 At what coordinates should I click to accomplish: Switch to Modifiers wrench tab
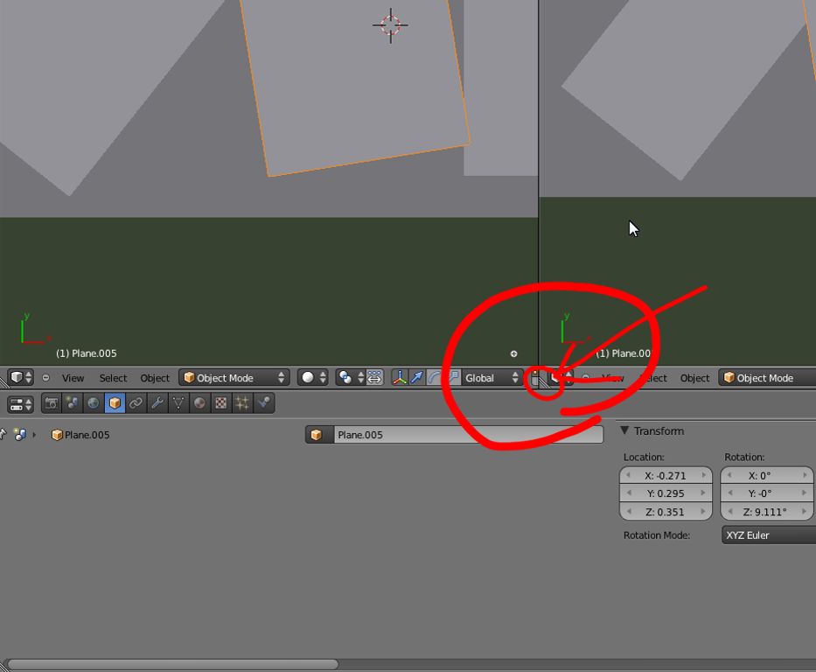pos(157,403)
